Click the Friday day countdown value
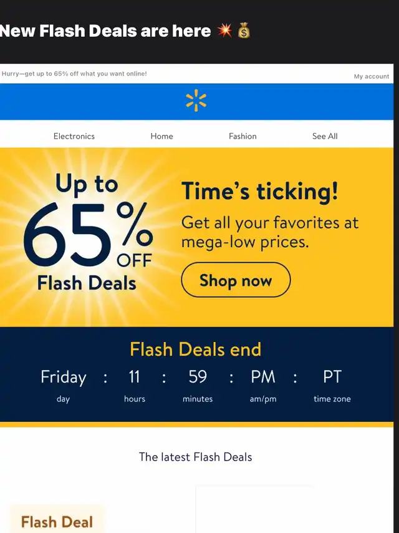Screen dimensions: 399x533 coord(64,378)
